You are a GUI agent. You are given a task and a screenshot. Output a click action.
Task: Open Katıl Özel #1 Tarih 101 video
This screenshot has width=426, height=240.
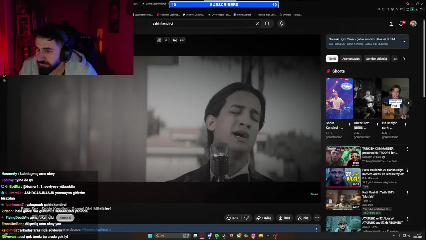[343, 200]
